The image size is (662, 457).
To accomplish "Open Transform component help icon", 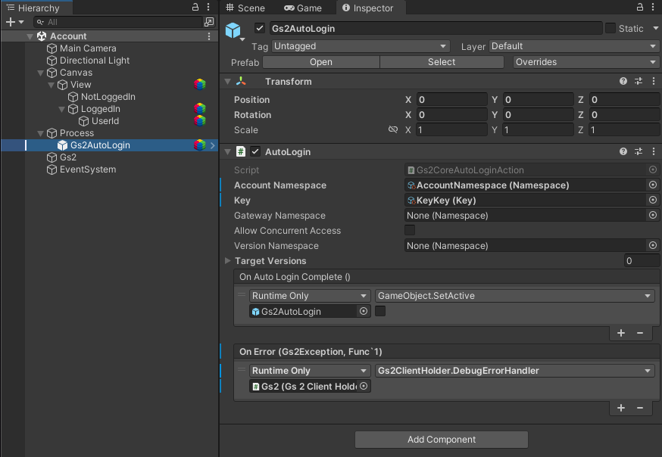I will (623, 82).
